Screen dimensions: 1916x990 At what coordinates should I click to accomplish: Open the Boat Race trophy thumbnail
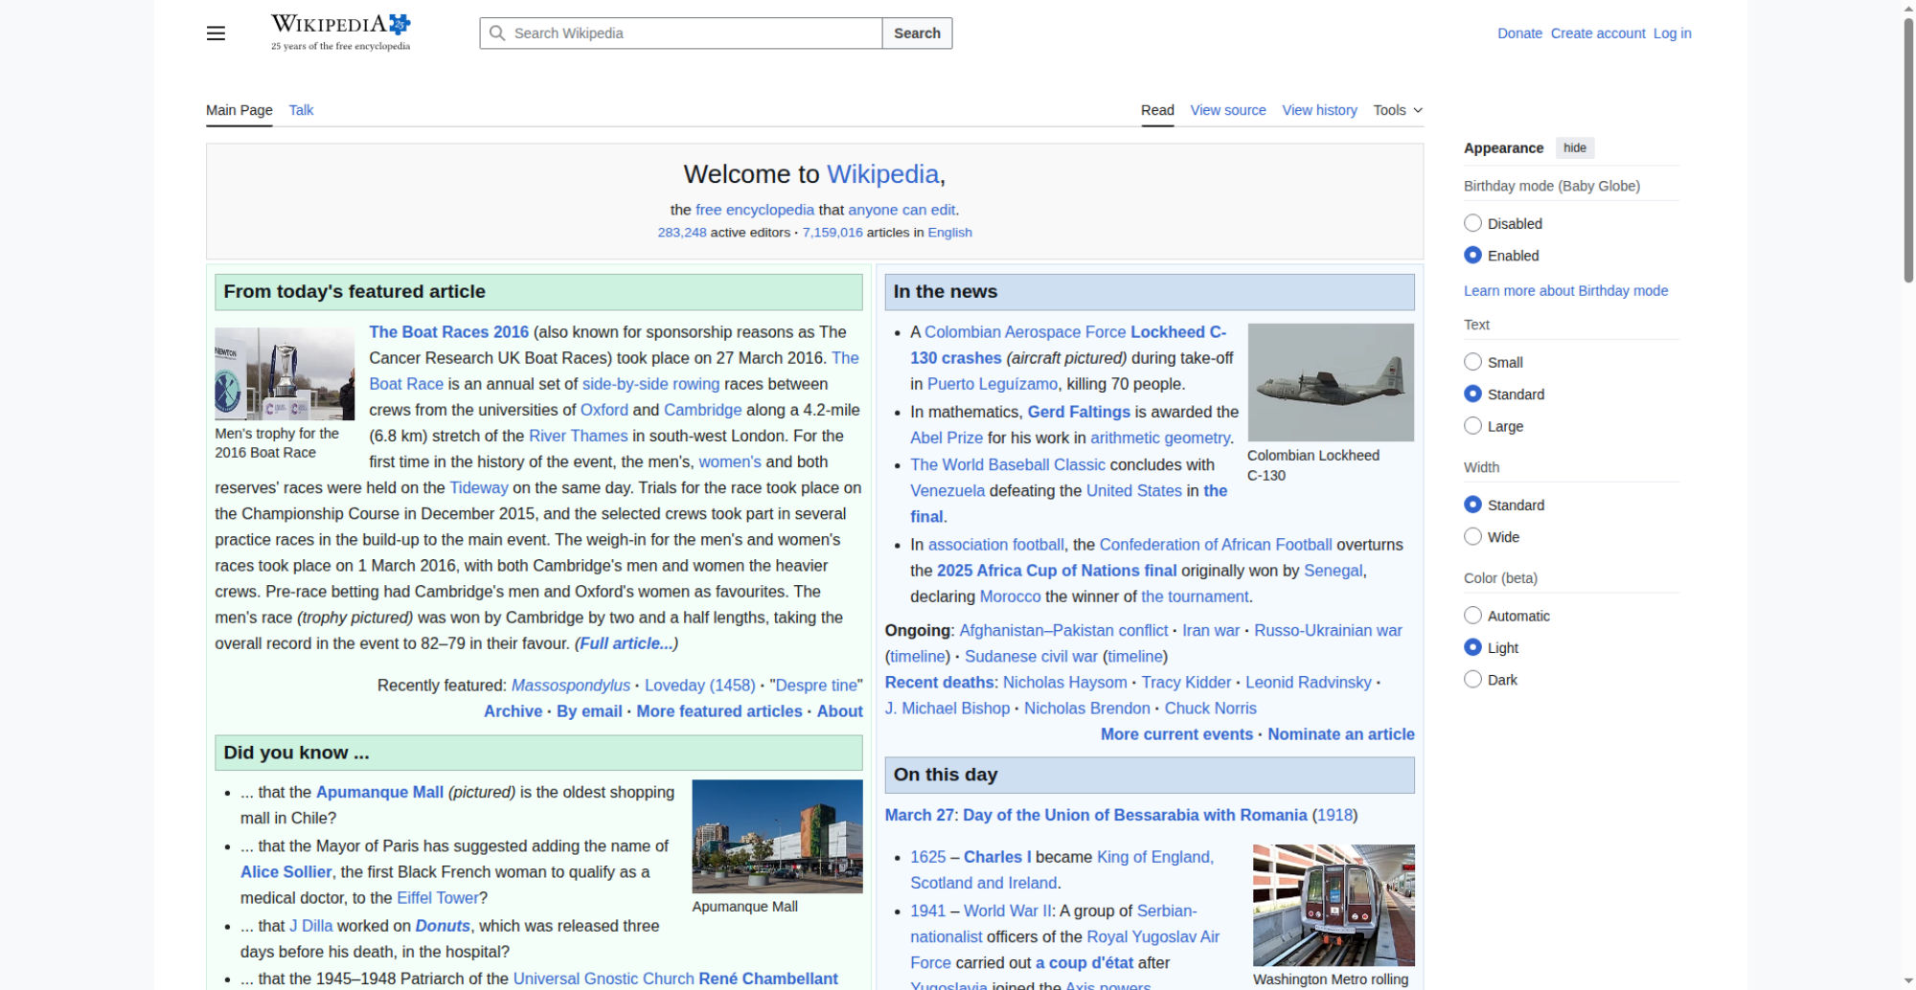(x=285, y=373)
